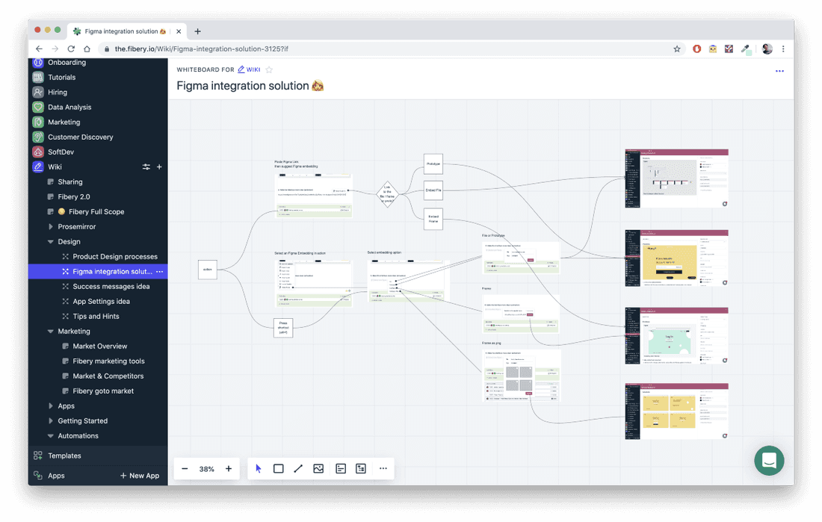Click the New App button
Viewport: 822px width, 522px height.
[x=139, y=475]
